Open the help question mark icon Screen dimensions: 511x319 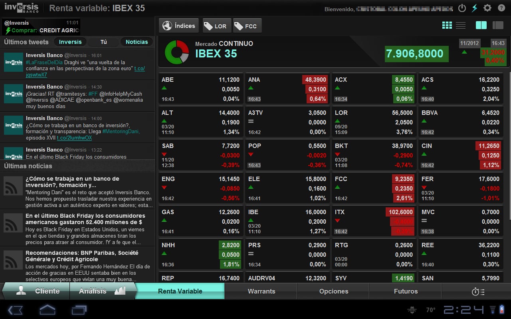tap(501, 8)
